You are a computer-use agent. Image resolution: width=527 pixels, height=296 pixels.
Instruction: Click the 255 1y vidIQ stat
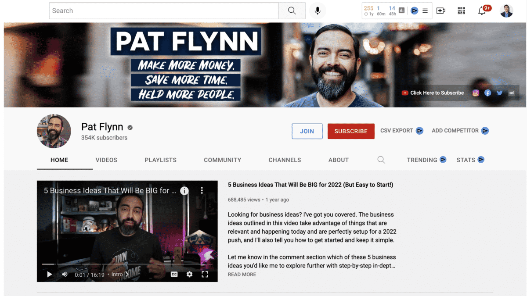pos(369,11)
